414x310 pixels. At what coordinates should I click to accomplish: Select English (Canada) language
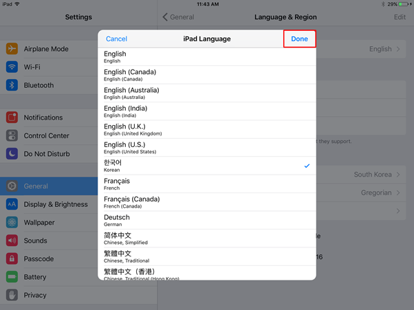pyautogui.click(x=207, y=75)
